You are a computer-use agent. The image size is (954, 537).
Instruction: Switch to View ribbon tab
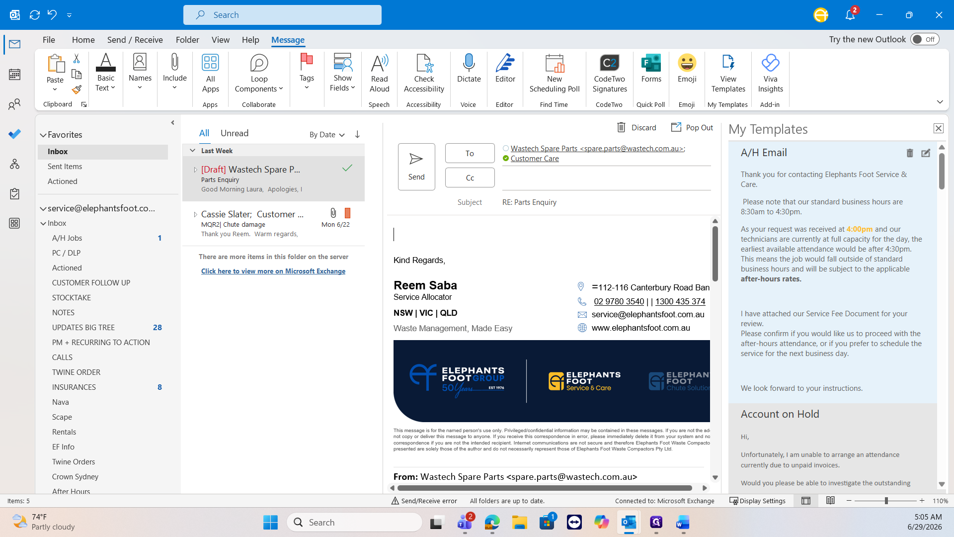220,40
